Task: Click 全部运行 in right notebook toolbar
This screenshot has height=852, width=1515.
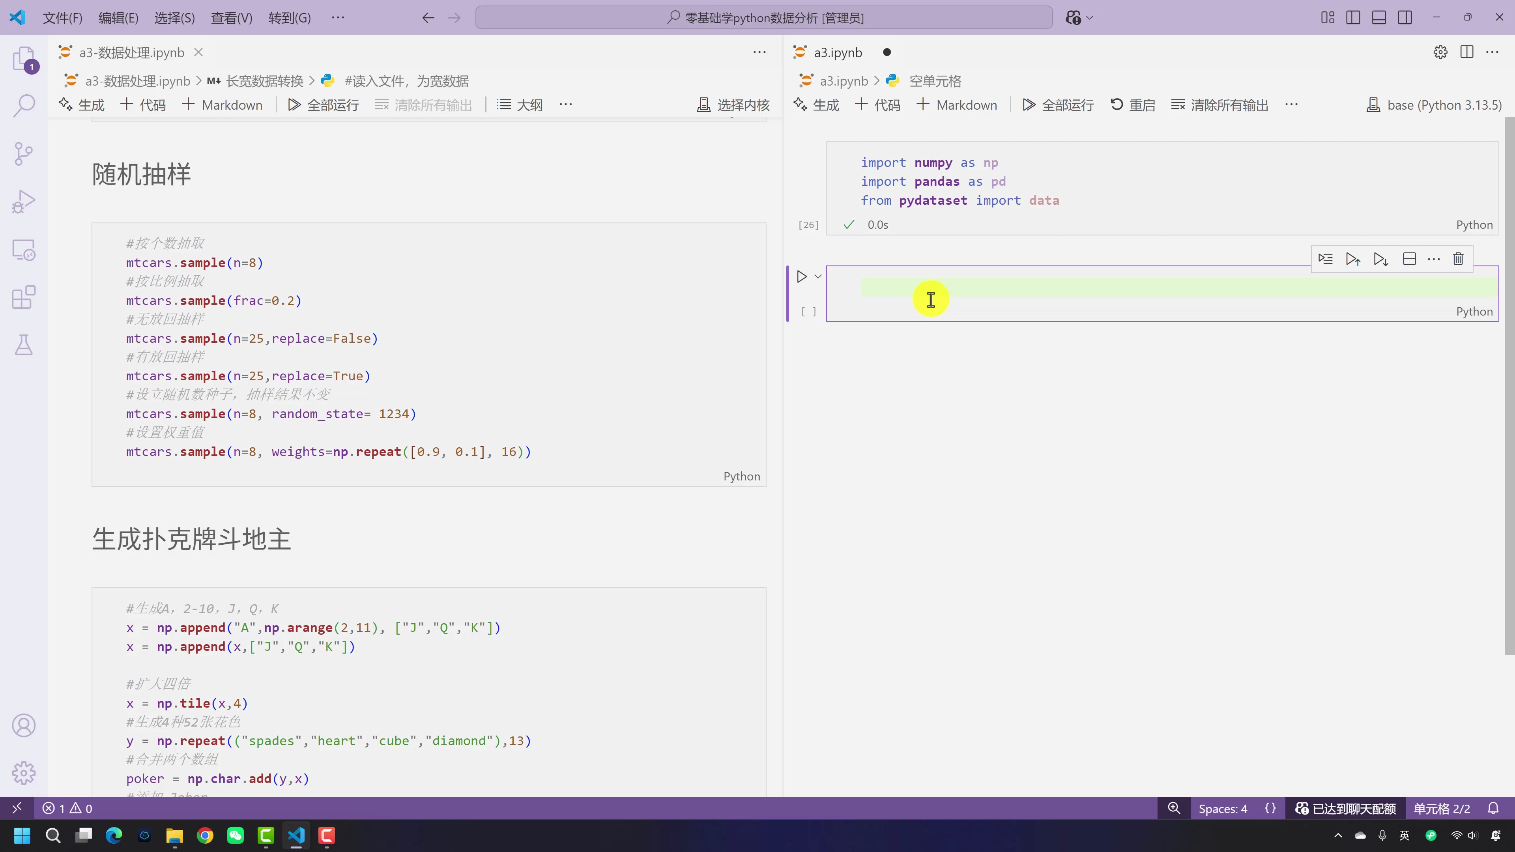Action: 1058,105
